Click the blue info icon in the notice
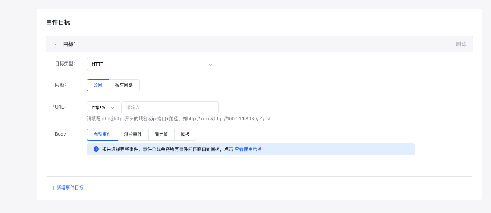 96,149
